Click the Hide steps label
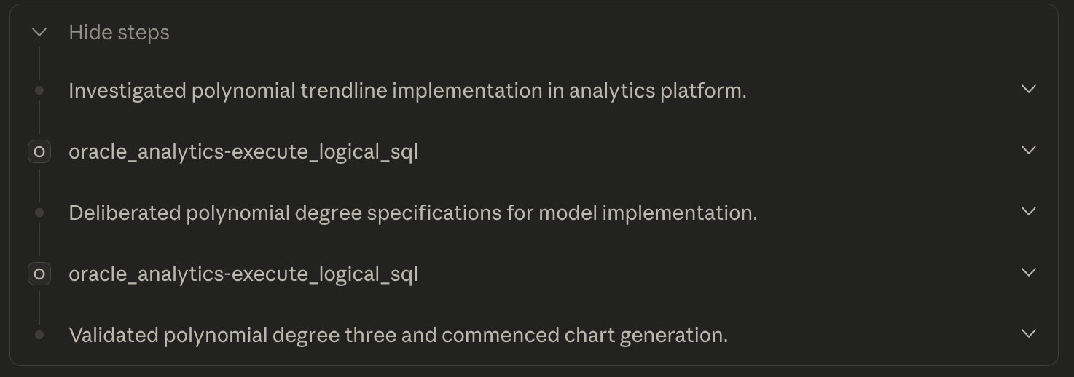The image size is (1074, 377). [119, 32]
